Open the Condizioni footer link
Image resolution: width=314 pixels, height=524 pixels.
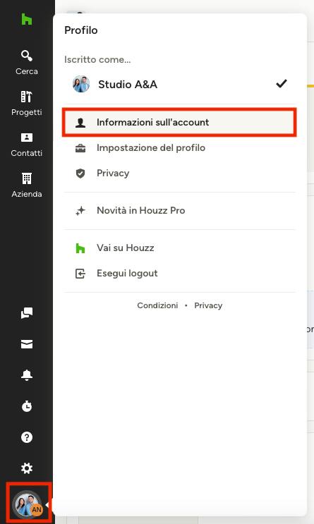(157, 305)
